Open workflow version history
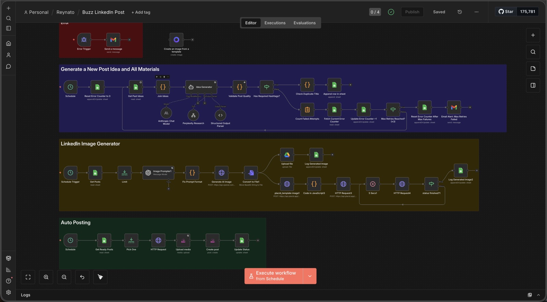This screenshot has width=547, height=302. click(x=460, y=12)
